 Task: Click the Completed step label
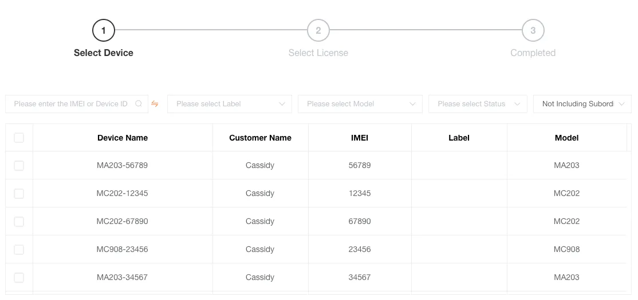[x=533, y=53]
